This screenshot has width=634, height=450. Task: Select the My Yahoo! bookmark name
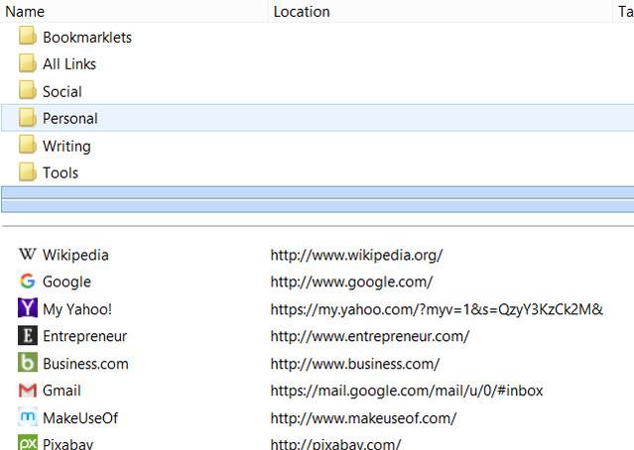77,309
